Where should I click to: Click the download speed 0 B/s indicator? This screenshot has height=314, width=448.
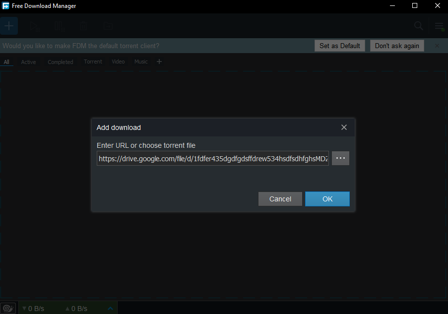click(33, 309)
